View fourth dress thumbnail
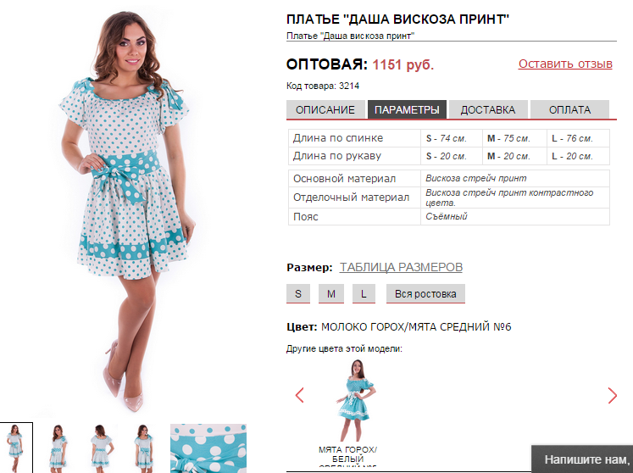This screenshot has width=633, height=473. (x=144, y=448)
